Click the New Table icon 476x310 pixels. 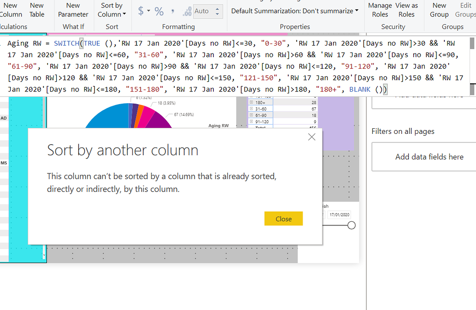pos(37,9)
